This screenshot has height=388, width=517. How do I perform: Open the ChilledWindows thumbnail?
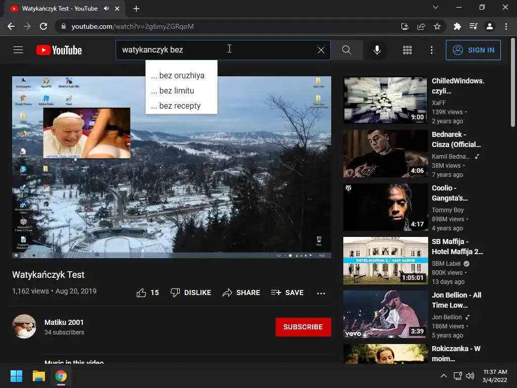(385, 100)
